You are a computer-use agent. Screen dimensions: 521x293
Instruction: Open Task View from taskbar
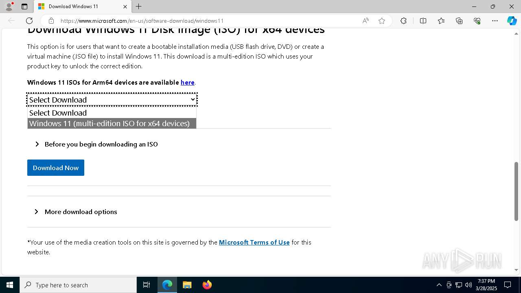click(147, 285)
